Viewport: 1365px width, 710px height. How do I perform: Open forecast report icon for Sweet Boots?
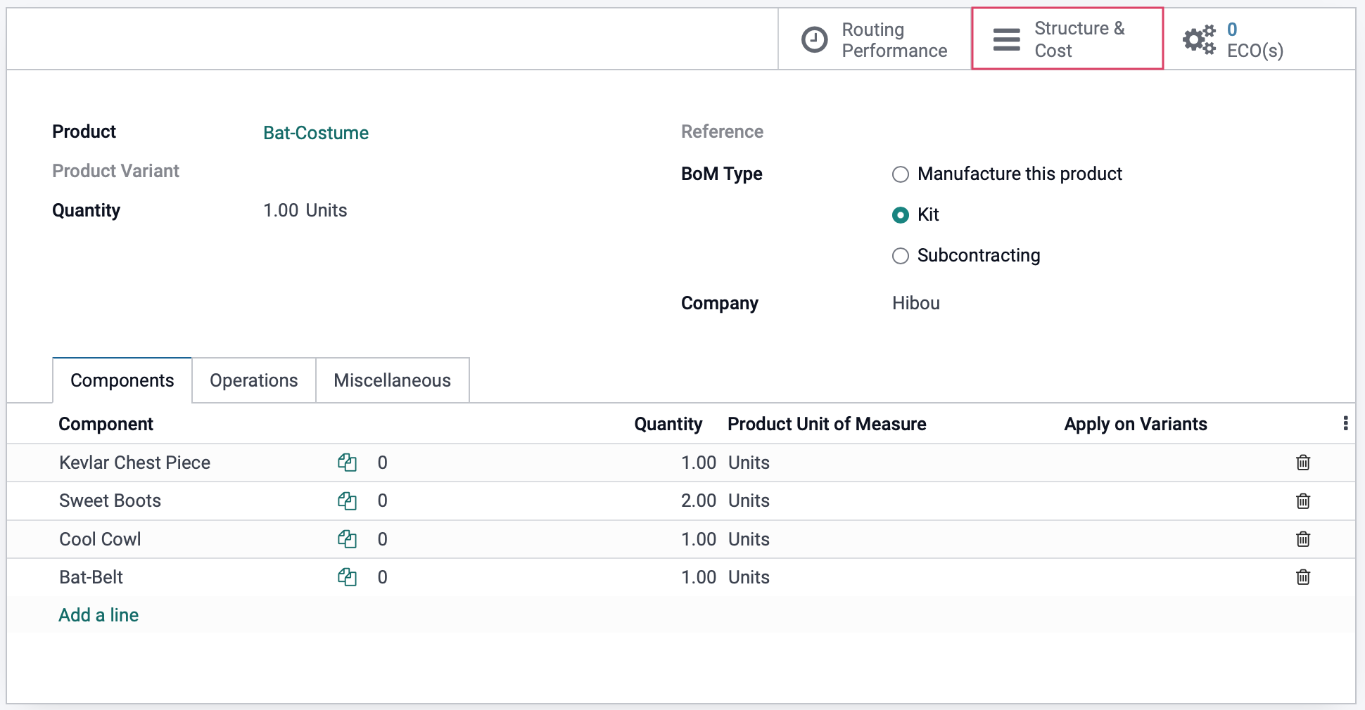tap(347, 501)
